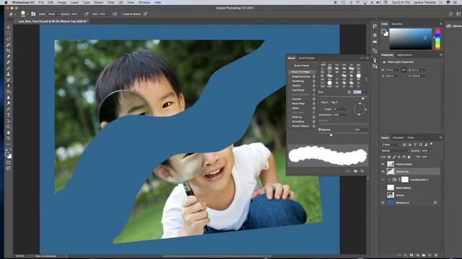Image resolution: width=462 pixels, height=259 pixels.
Task: Open the layer blend mode Normal dropdown
Action: pos(395,150)
